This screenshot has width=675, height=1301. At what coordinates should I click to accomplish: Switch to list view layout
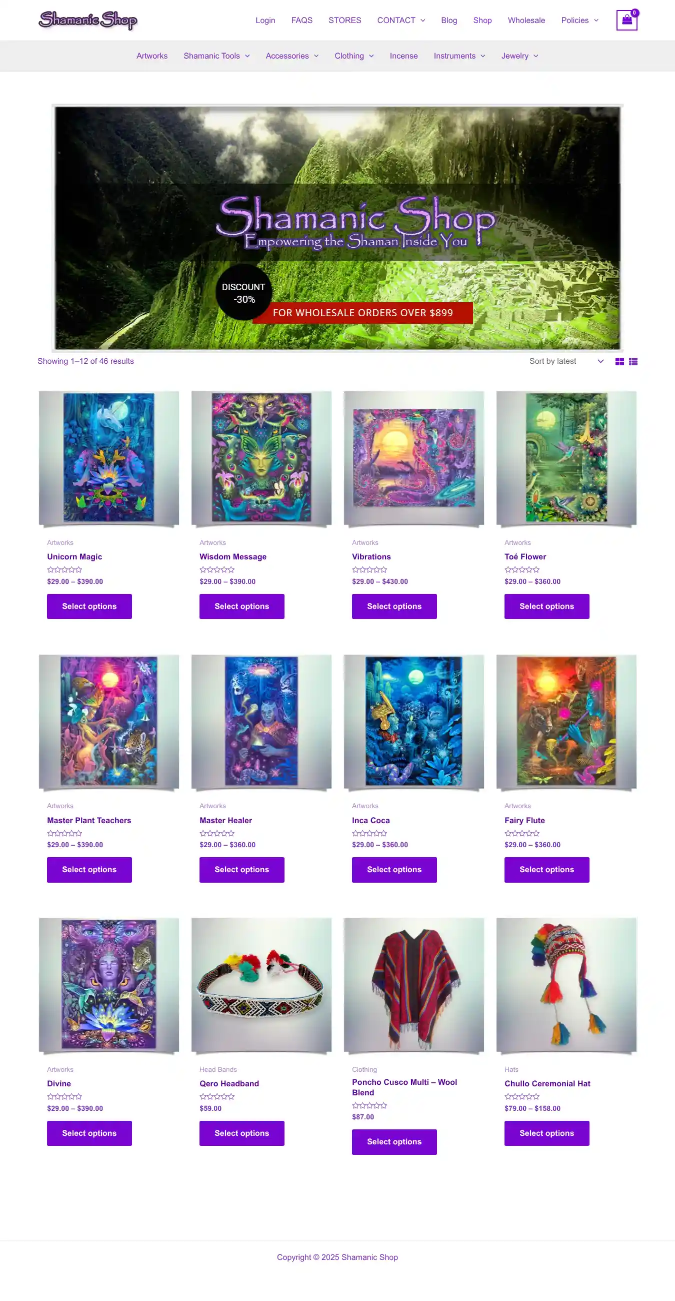tap(633, 361)
